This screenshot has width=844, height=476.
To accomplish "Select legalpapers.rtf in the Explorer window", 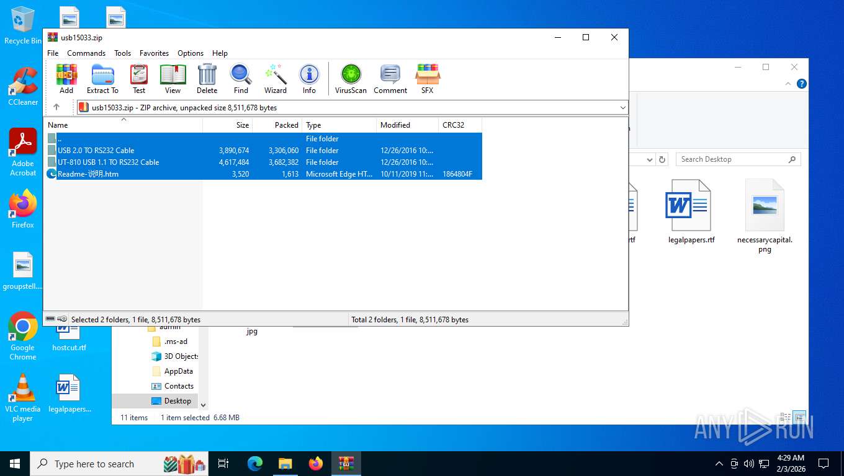I will coord(691,211).
